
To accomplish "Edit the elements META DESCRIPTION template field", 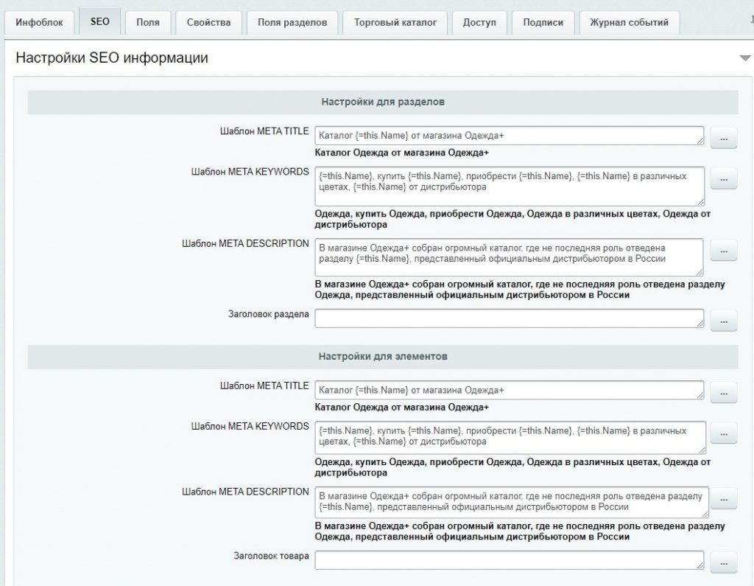I will click(x=512, y=502).
